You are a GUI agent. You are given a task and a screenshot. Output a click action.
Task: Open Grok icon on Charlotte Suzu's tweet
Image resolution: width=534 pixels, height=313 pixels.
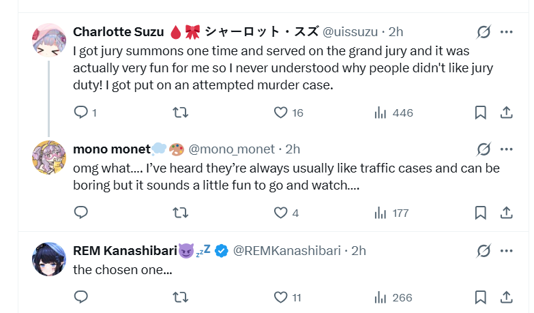[484, 32]
